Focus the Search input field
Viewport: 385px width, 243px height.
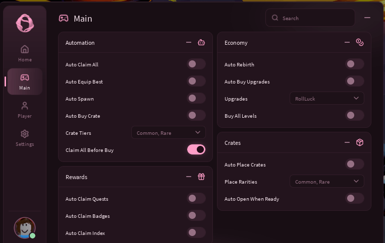(310, 18)
